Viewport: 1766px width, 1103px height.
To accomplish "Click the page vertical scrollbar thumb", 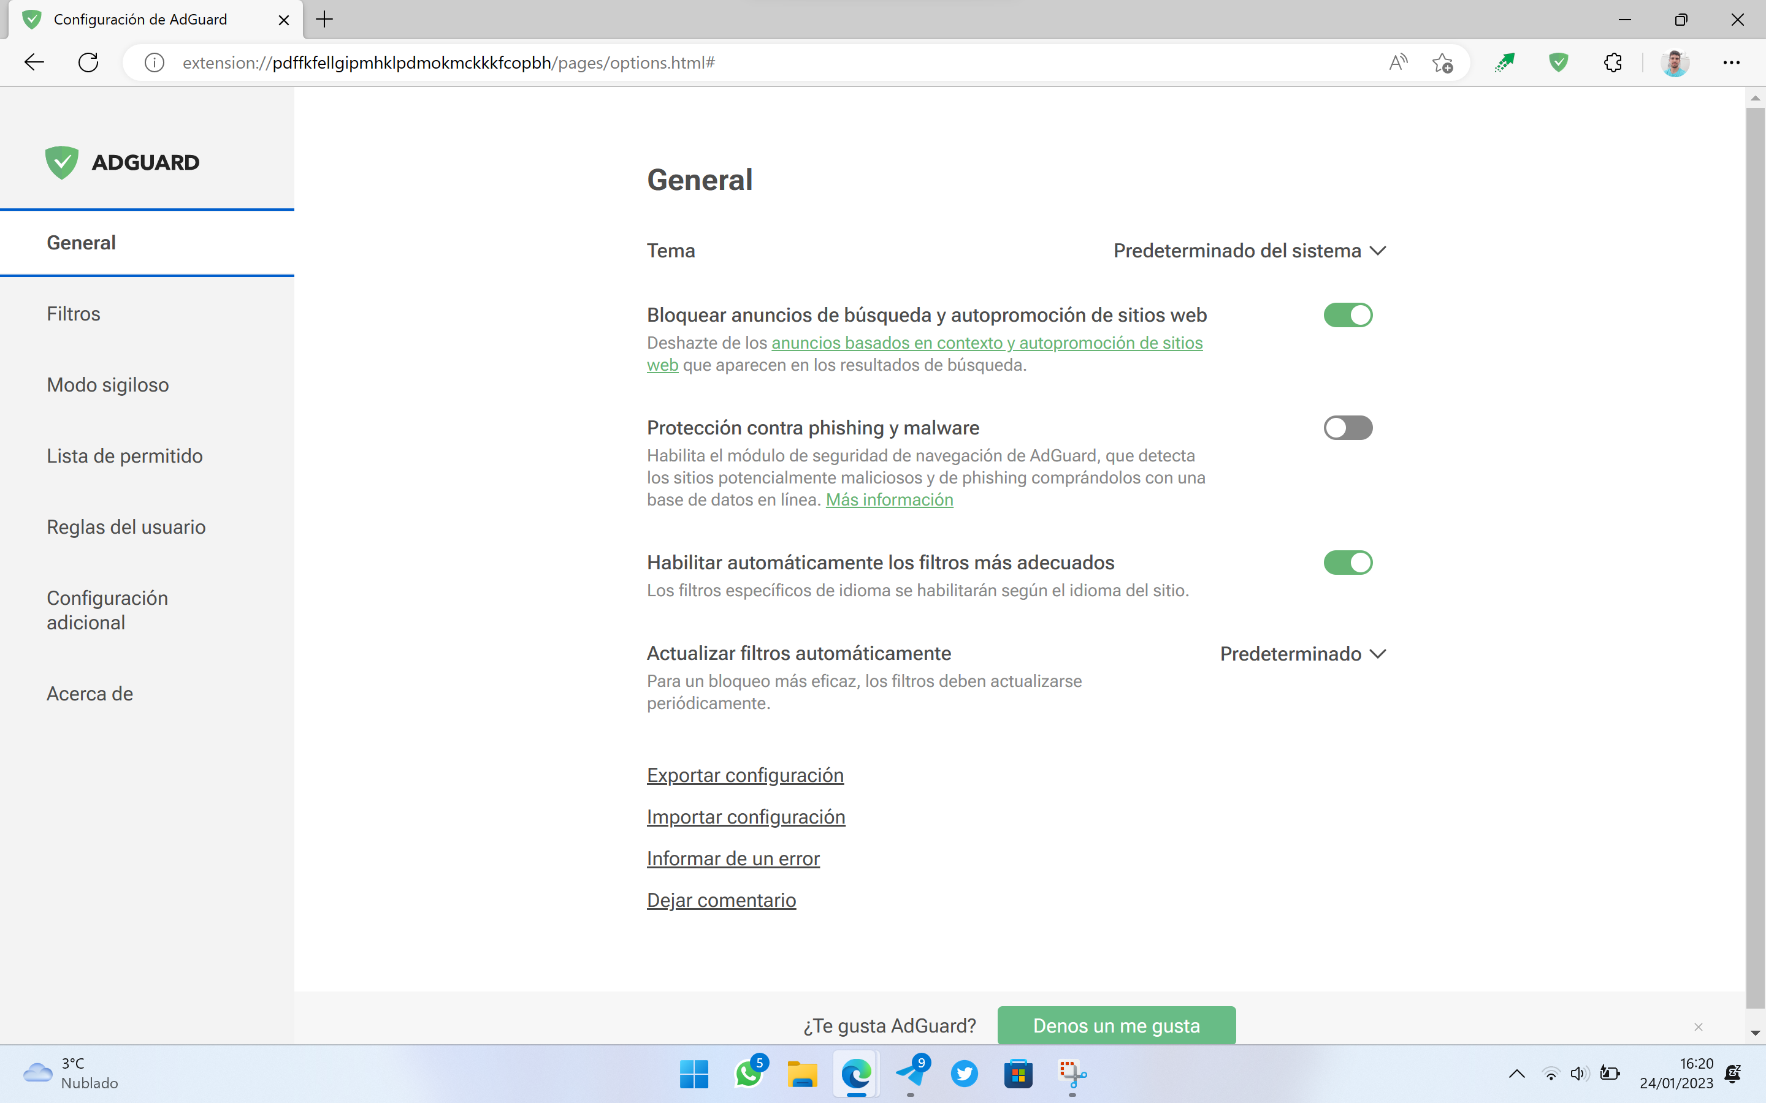I will [x=1755, y=558].
